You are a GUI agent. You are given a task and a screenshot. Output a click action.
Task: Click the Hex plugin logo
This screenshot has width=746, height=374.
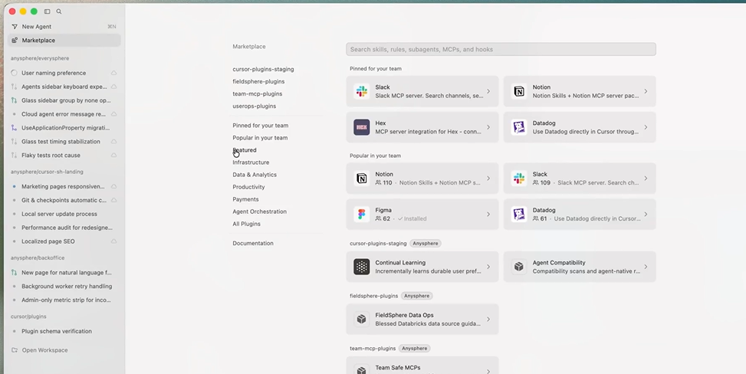pyautogui.click(x=361, y=127)
